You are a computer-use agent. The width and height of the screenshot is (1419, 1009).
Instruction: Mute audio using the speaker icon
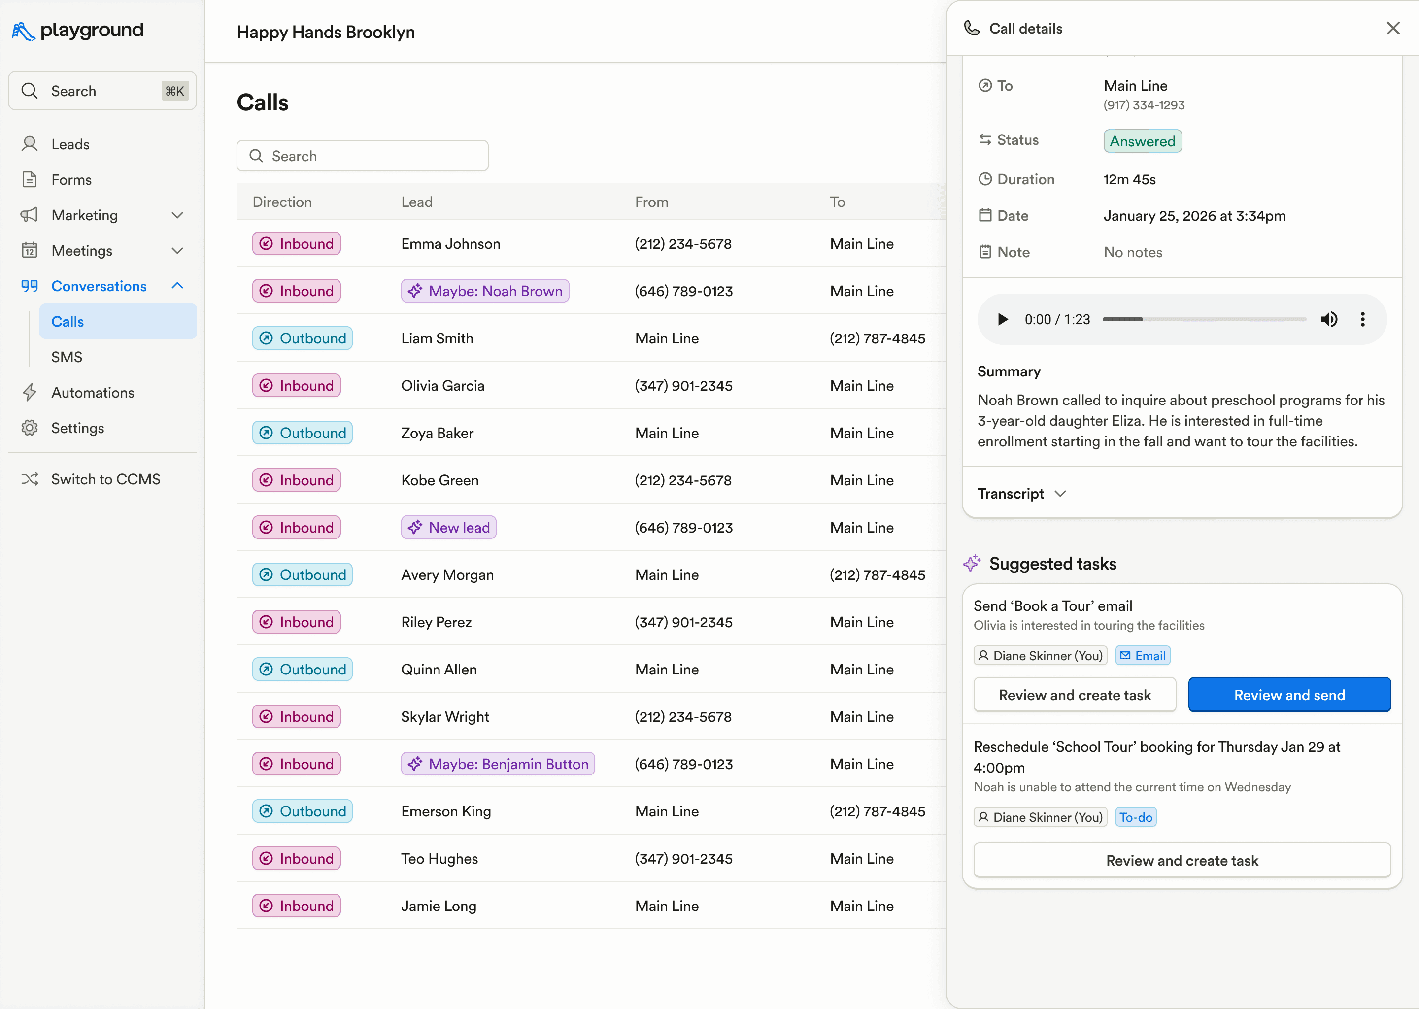(x=1329, y=319)
